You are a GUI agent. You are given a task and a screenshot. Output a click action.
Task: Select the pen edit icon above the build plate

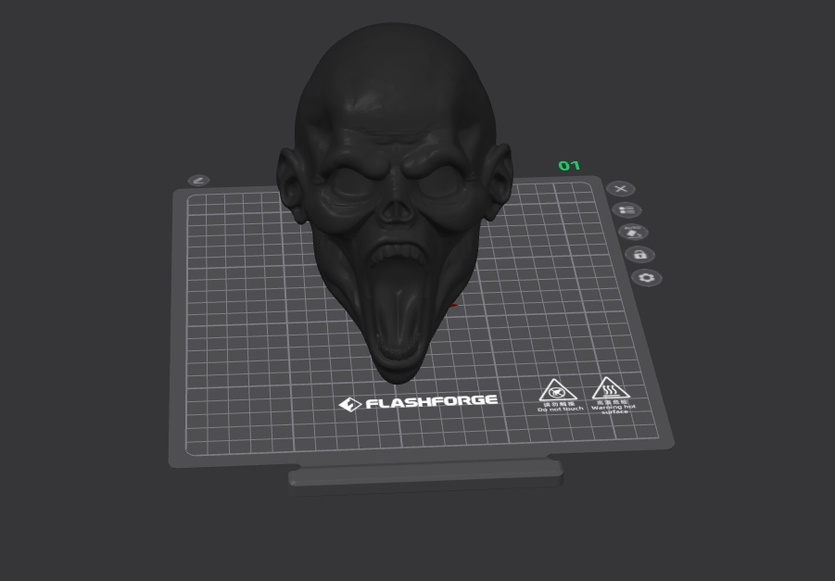pyautogui.click(x=198, y=180)
